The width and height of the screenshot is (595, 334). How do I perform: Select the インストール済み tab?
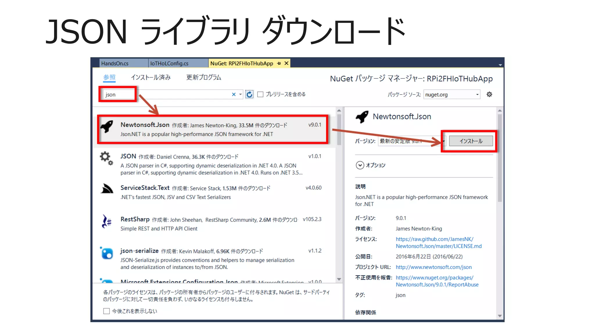pos(150,77)
